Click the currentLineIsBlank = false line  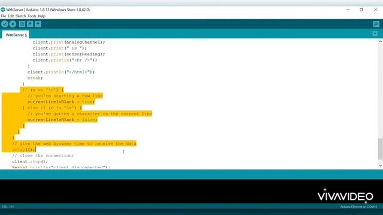[62, 119]
